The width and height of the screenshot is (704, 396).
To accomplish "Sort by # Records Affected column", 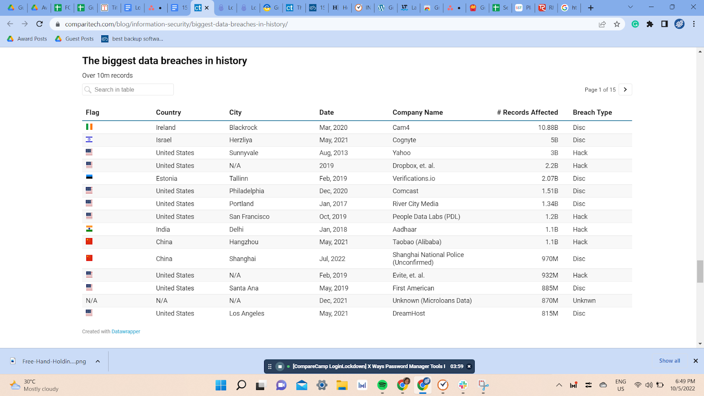I will (527, 112).
